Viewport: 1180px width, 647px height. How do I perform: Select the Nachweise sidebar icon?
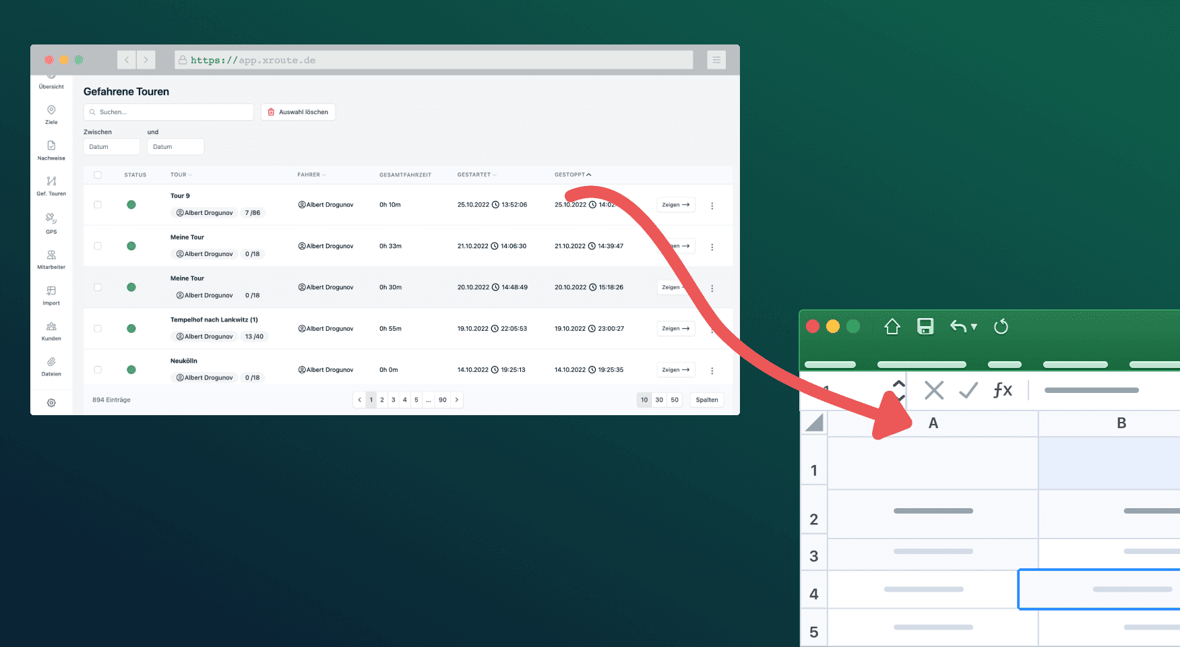[51, 150]
